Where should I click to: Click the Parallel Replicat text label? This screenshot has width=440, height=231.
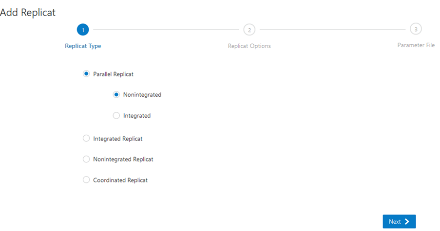(113, 74)
